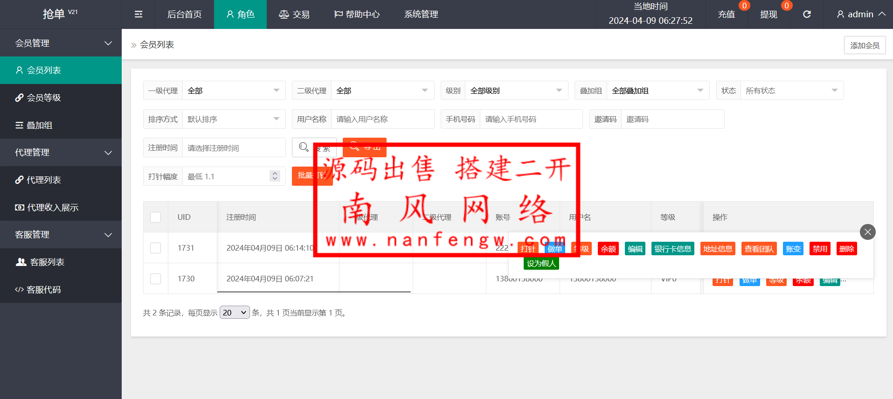Open the 系统管理 top menu
The image size is (893, 399).
(421, 14)
